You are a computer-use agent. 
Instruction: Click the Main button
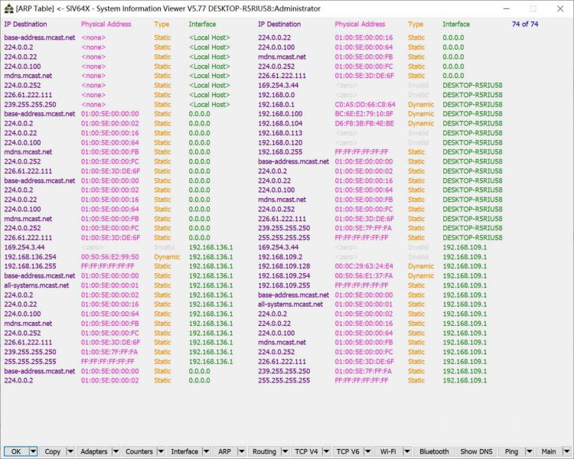pyautogui.click(x=549, y=451)
